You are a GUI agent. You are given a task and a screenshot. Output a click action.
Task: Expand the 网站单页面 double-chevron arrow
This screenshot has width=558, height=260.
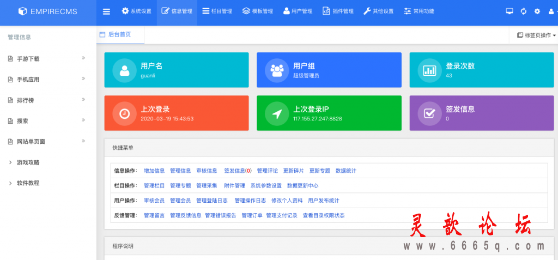[x=83, y=141]
